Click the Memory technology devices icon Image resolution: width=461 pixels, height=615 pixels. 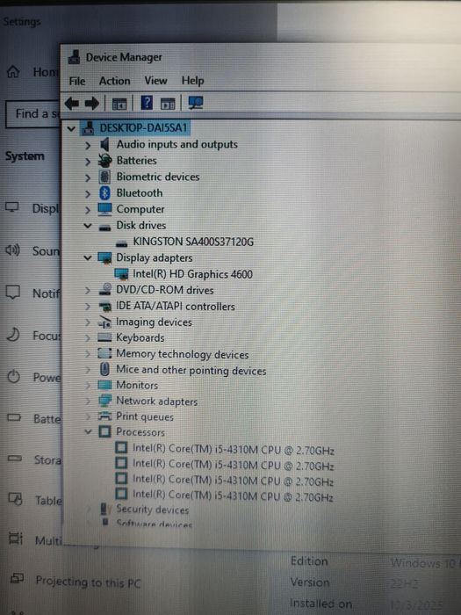(104, 353)
